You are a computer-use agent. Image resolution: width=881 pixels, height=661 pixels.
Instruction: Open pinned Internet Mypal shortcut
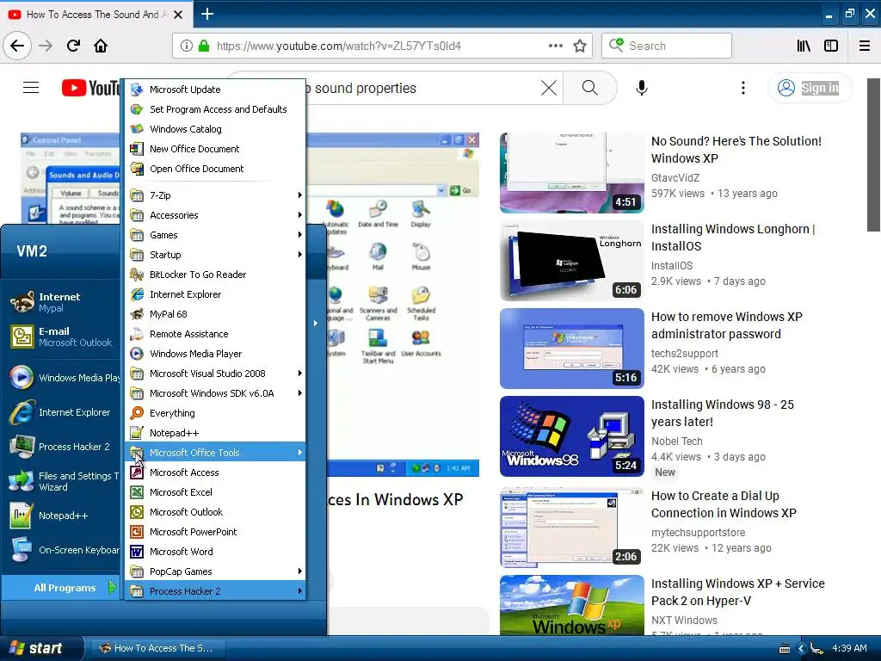tap(62, 302)
